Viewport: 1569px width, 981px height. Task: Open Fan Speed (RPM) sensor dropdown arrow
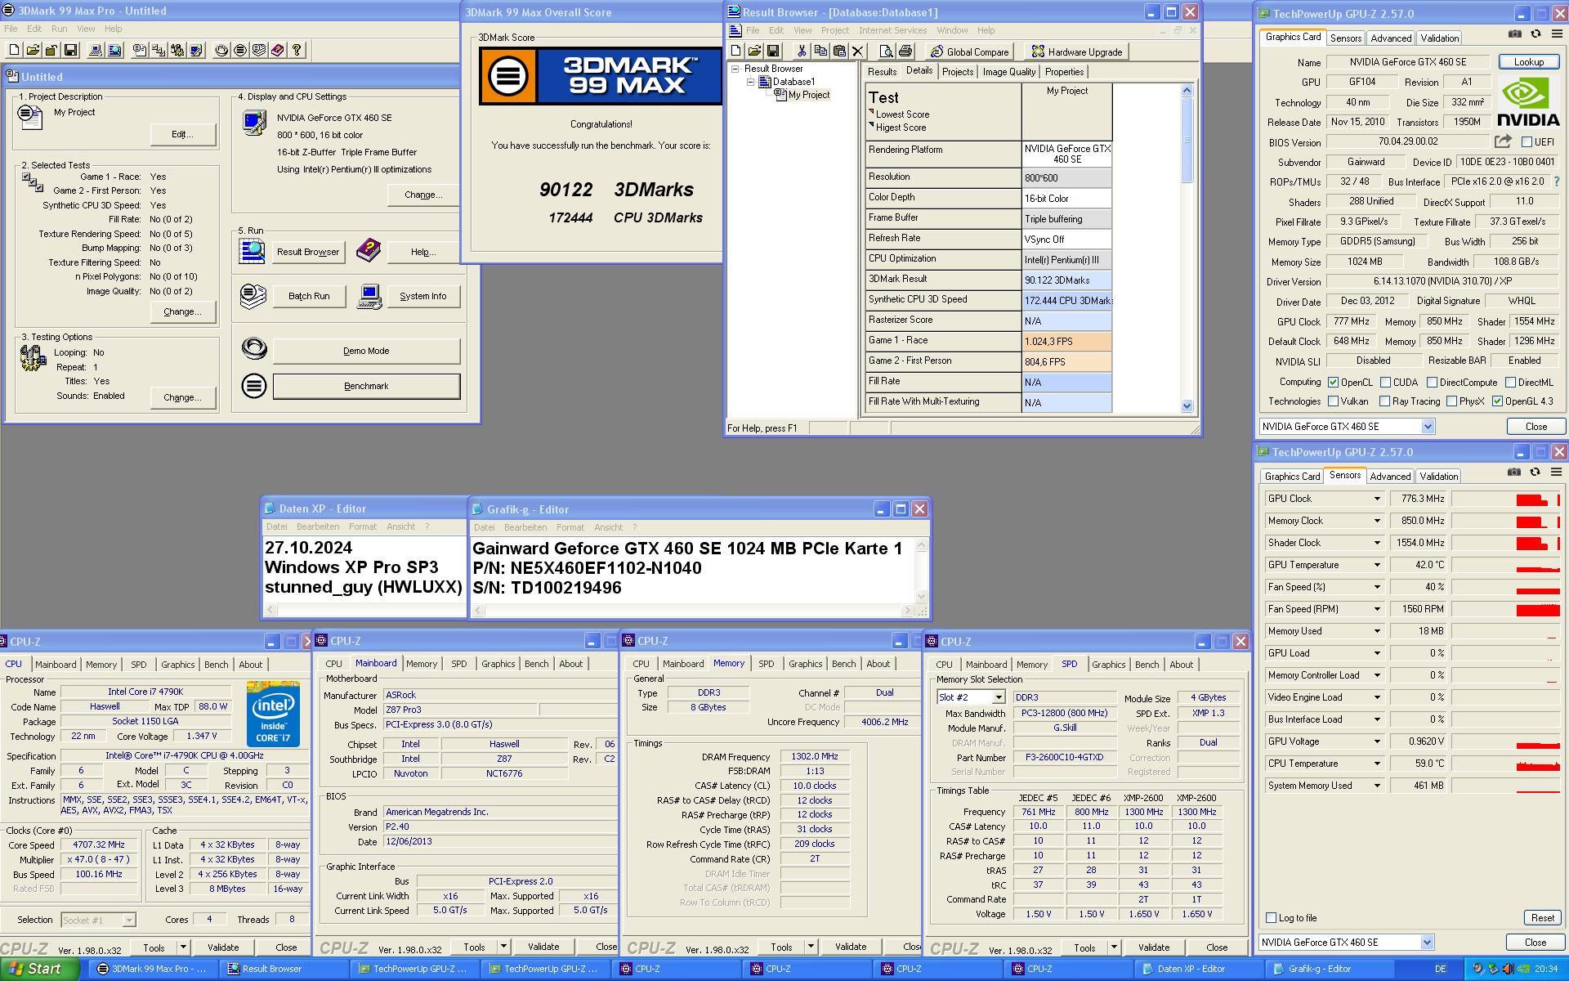point(1377,609)
